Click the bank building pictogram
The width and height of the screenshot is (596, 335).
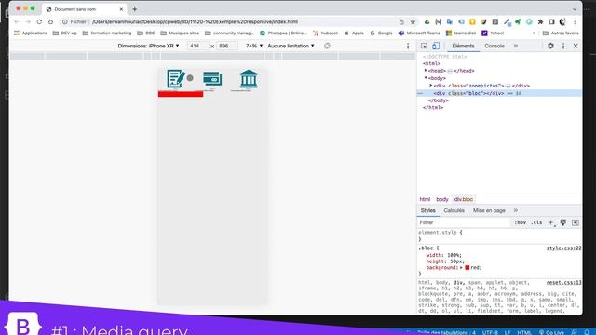[x=249, y=78]
